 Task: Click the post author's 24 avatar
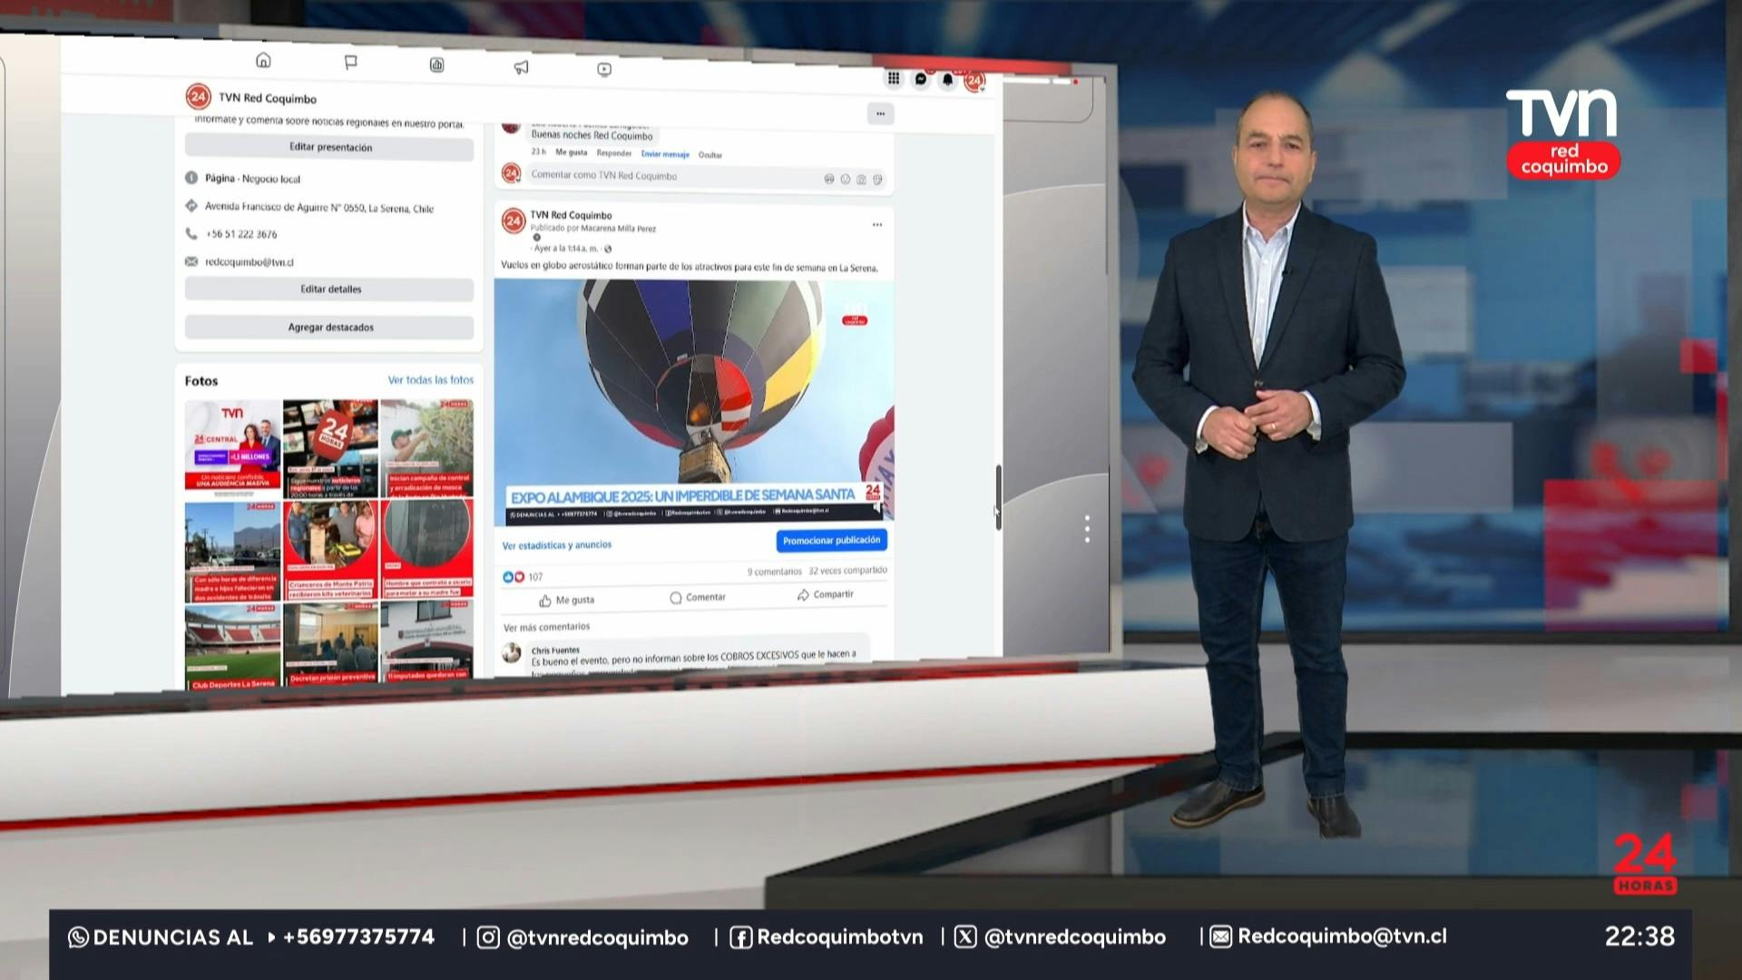click(514, 220)
